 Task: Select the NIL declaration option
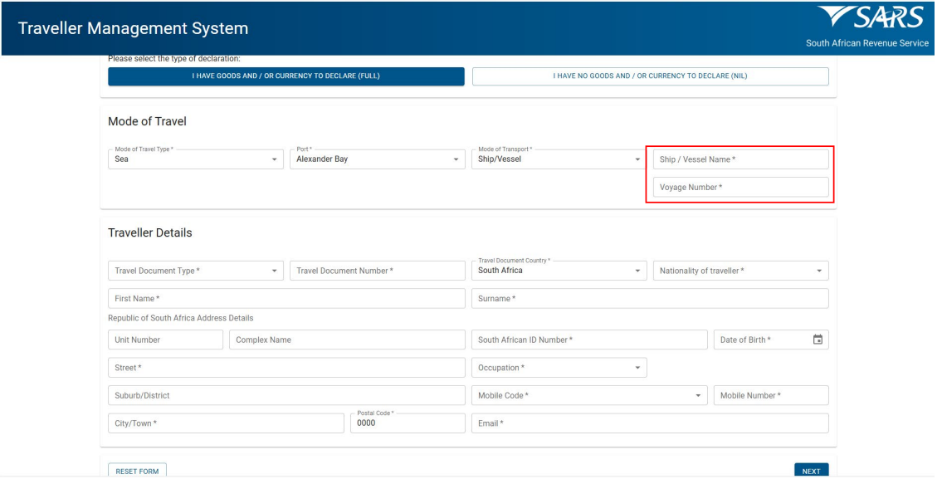coord(650,76)
